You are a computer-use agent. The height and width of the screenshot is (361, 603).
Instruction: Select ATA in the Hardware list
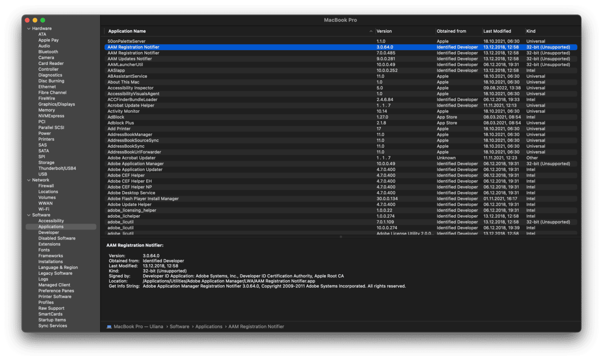(42, 35)
